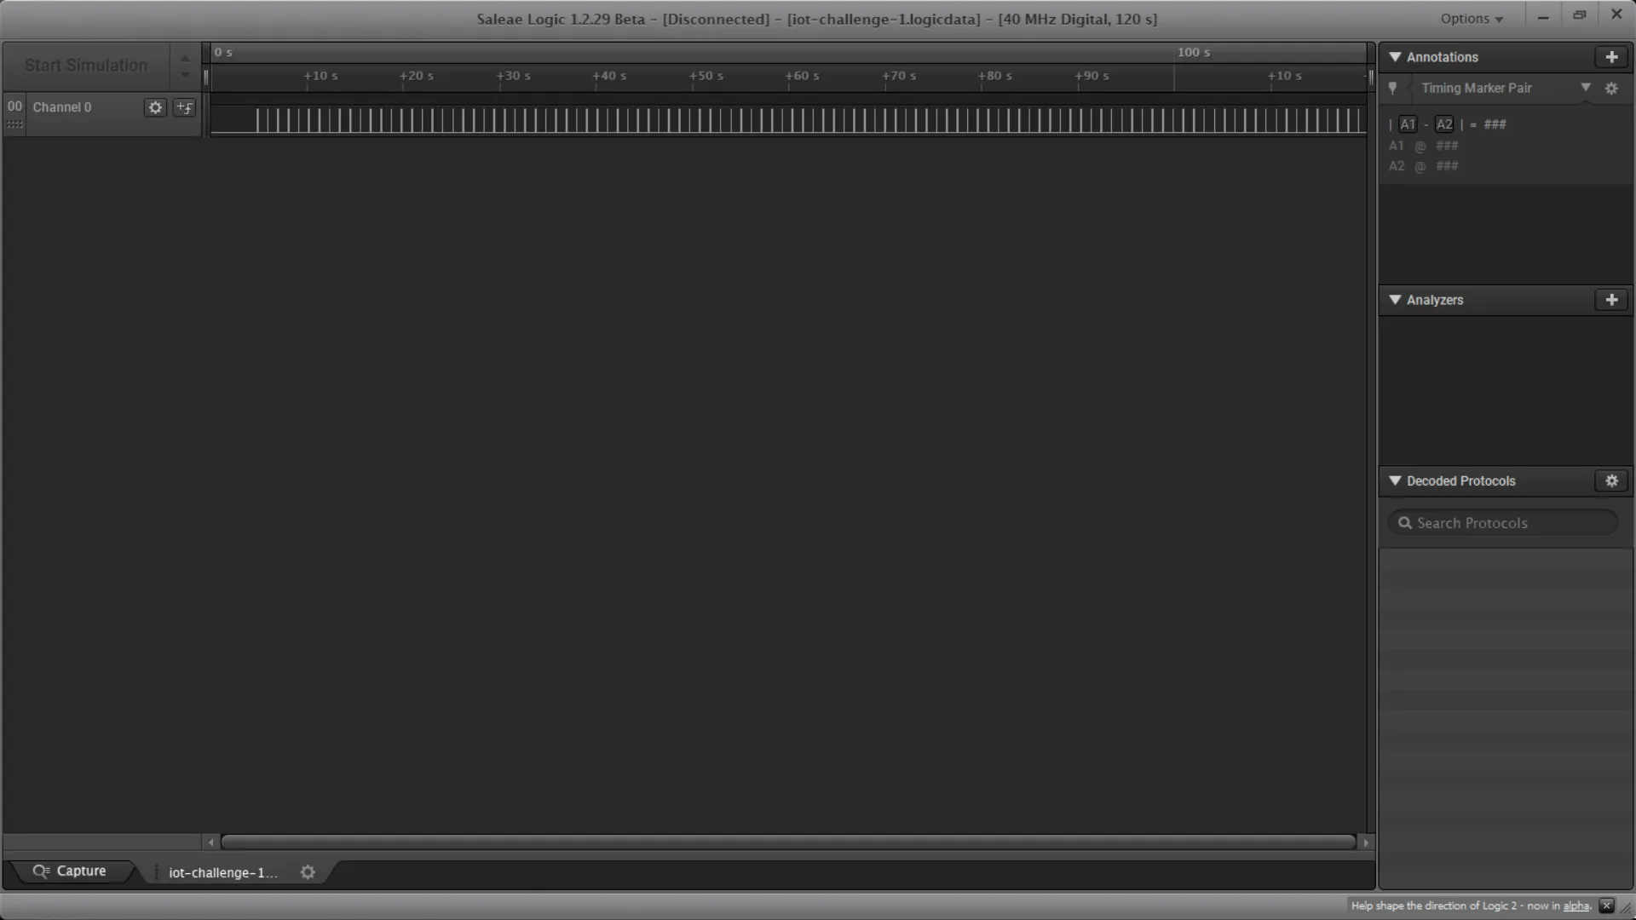Open Timing Marker Pair gear settings
This screenshot has height=920, width=1636.
coord(1611,89)
